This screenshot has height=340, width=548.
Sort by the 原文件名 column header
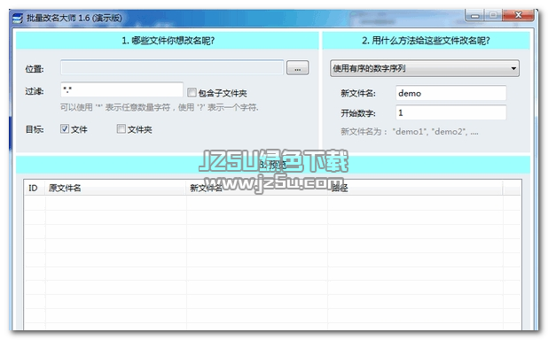(115, 189)
